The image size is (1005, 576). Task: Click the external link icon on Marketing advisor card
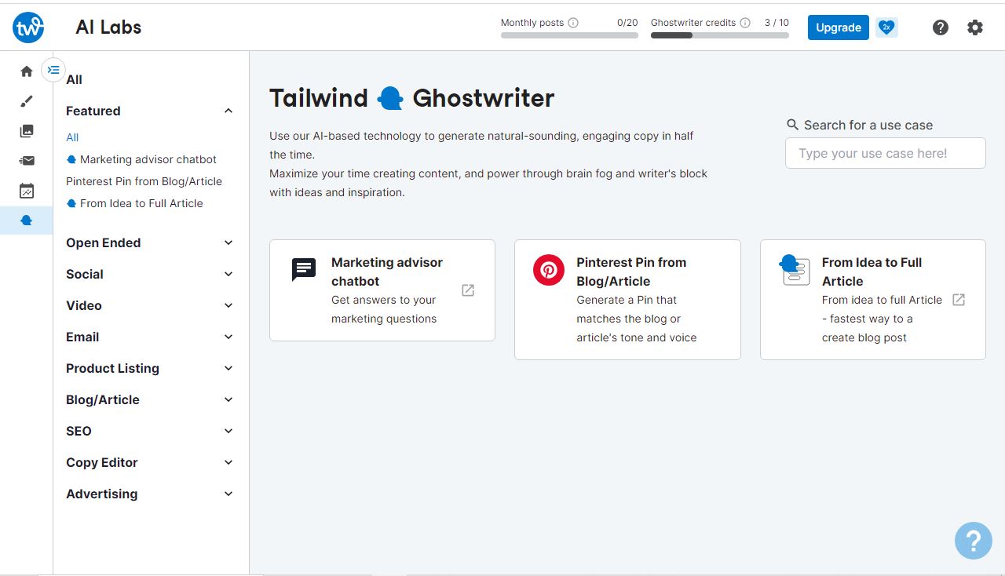(x=468, y=290)
